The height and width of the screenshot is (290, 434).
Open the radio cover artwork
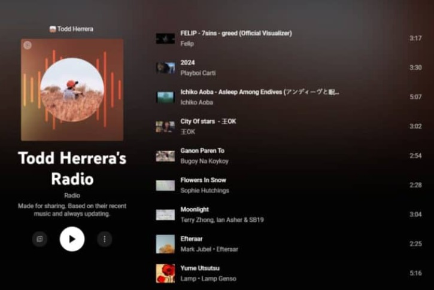[x=72, y=90]
